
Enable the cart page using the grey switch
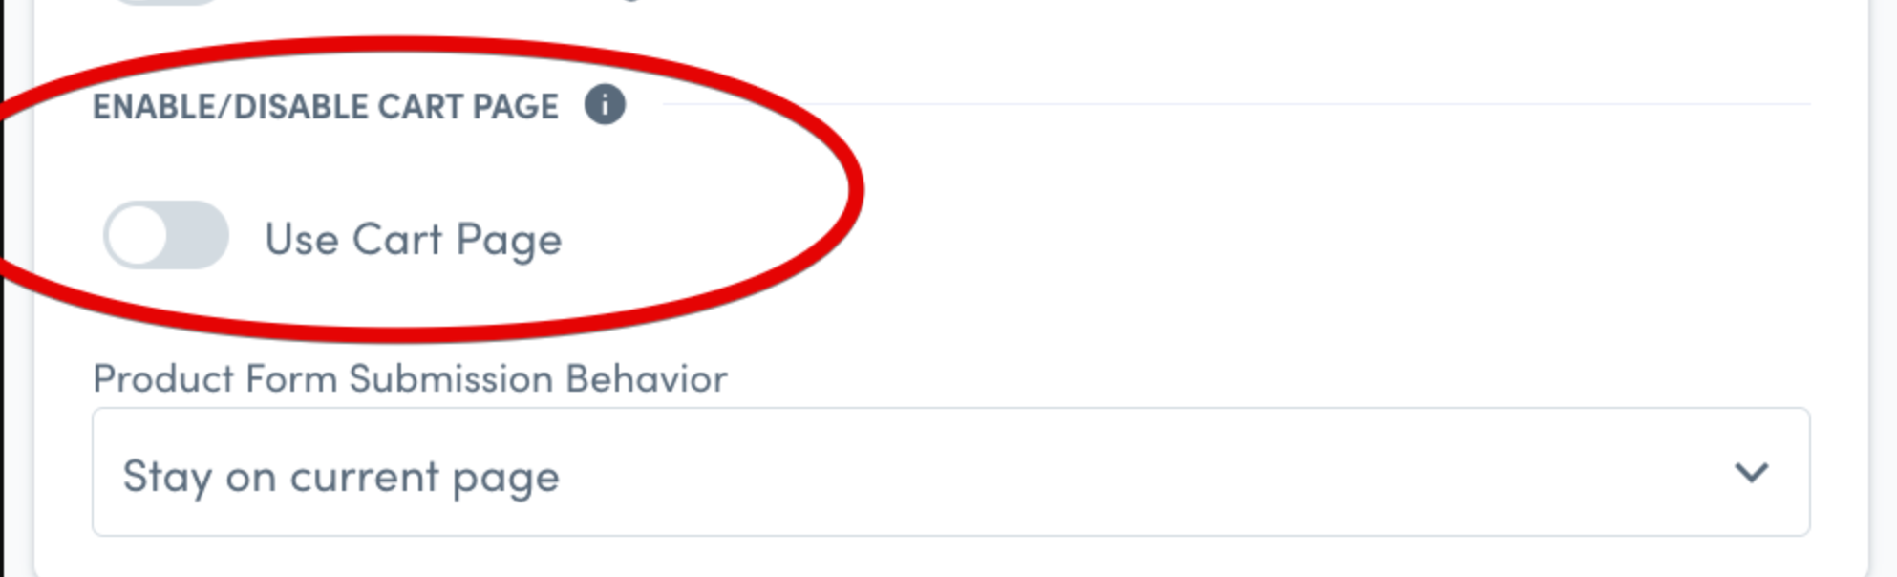166,235
